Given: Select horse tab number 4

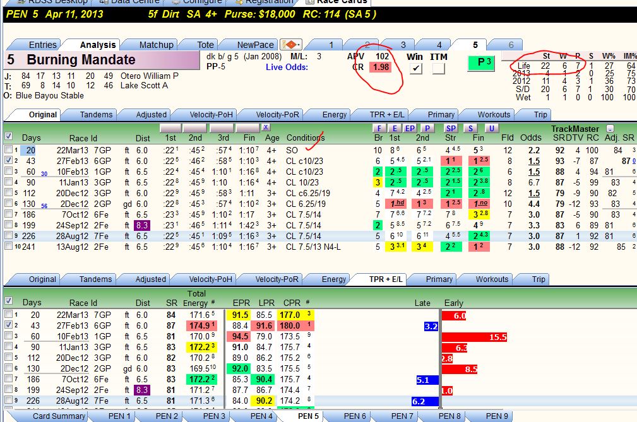Looking at the screenshot, I should coord(439,45).
